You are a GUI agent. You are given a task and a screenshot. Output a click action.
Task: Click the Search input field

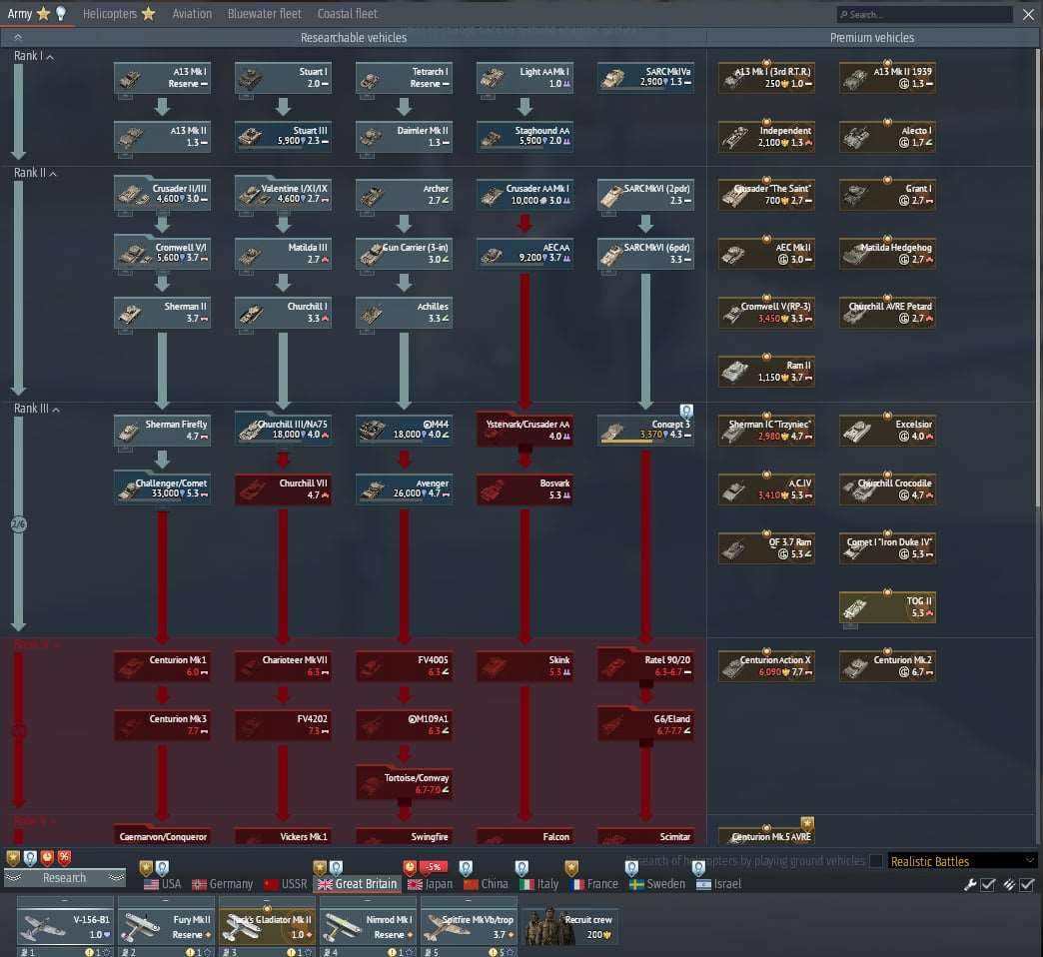(924, 14)
